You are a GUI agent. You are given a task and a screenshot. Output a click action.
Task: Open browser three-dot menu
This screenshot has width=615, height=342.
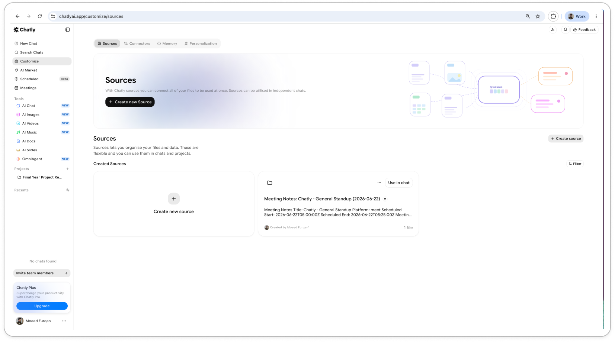coord(596,16)
